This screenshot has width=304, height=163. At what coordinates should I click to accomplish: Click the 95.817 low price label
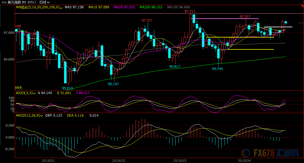pyautogui.click(x=175, y=67)
